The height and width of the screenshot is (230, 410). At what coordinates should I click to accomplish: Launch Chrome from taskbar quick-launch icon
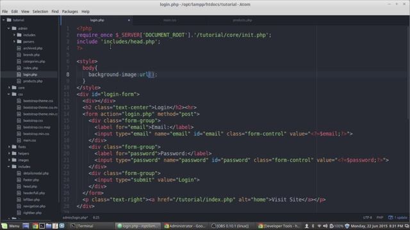point(35,226)
